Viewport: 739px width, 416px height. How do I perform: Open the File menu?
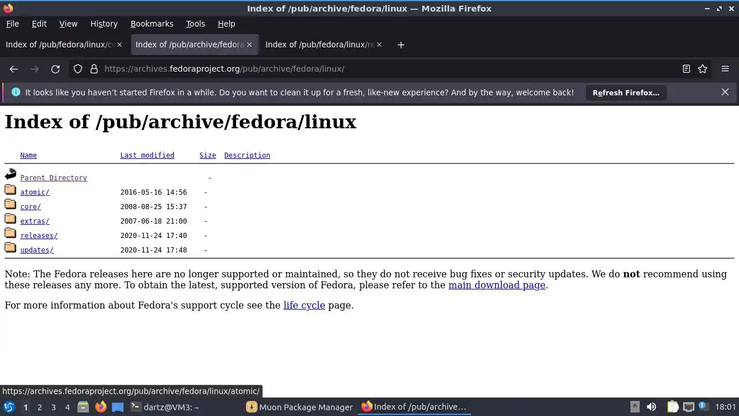(x=12, y=24)
